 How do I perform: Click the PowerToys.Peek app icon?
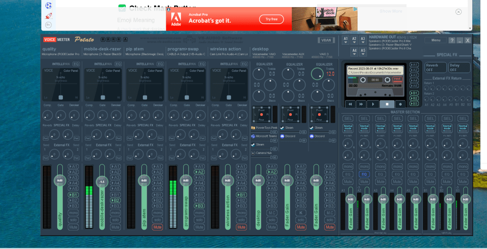click(253, 128)
